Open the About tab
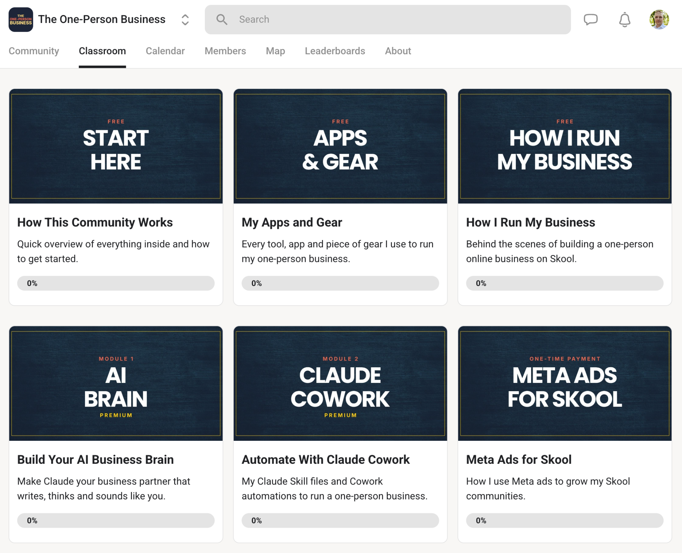 [x=398, y=51]
